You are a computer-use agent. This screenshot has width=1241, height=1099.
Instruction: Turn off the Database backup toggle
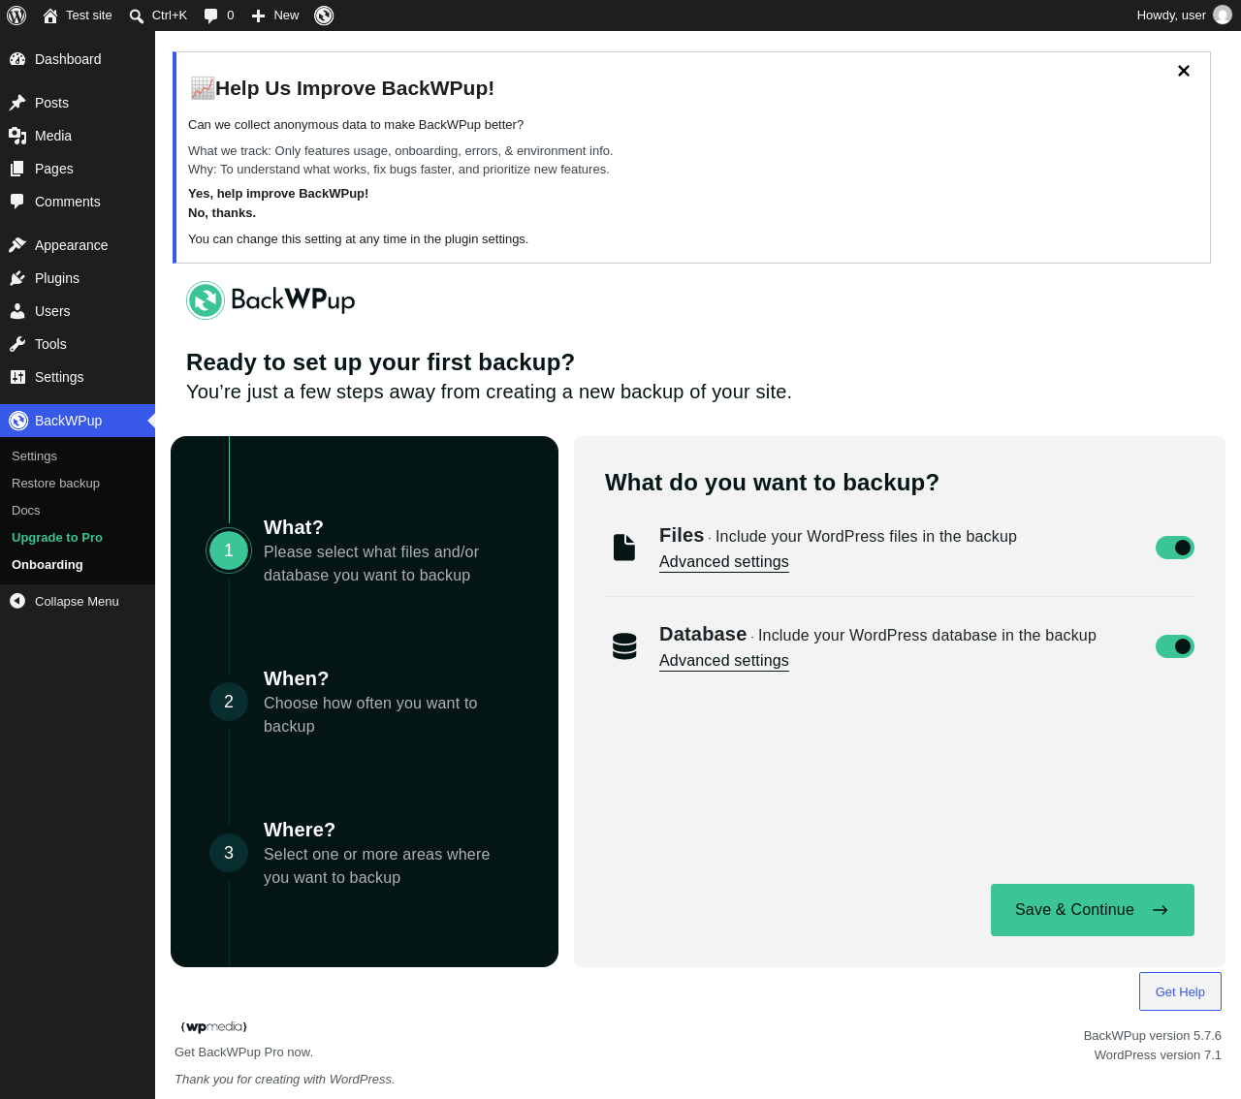1175,646
